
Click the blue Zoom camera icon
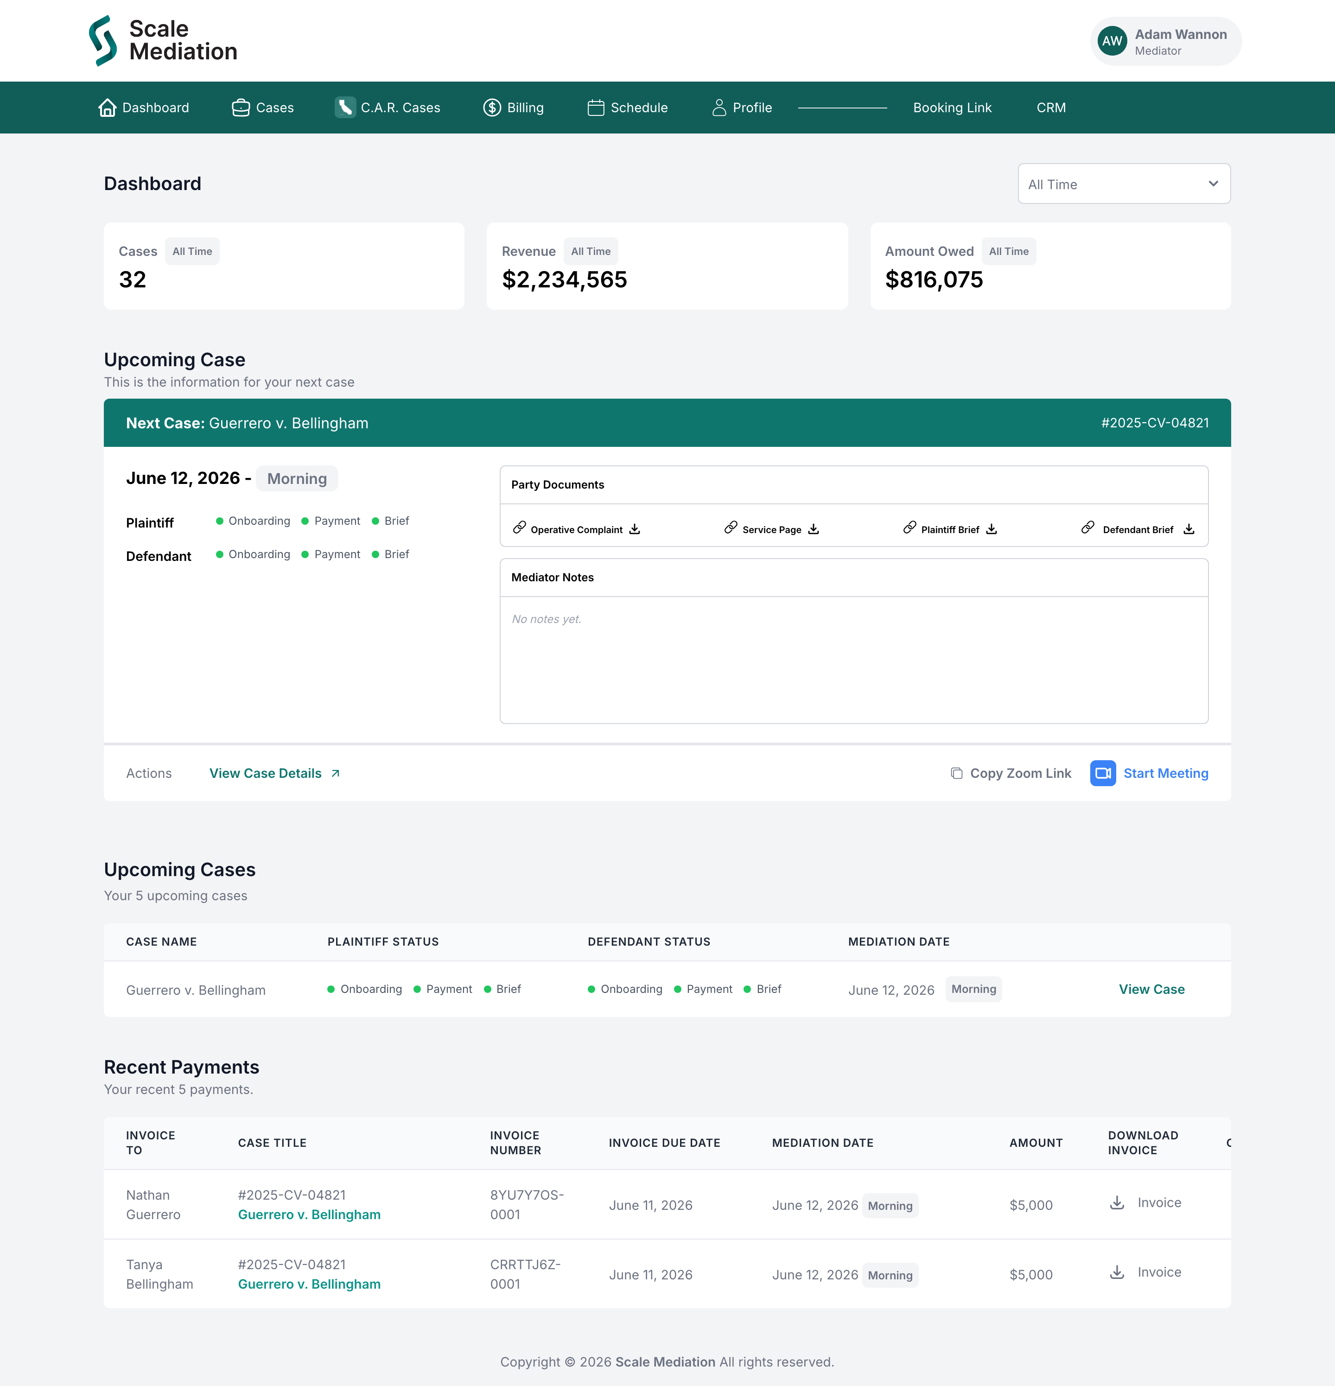[1103, 773]
